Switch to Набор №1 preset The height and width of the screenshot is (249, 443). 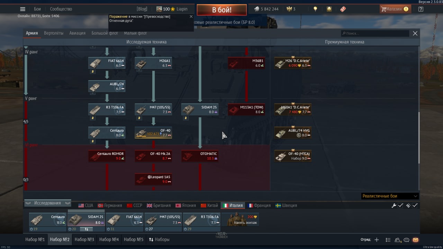(35, 239)
